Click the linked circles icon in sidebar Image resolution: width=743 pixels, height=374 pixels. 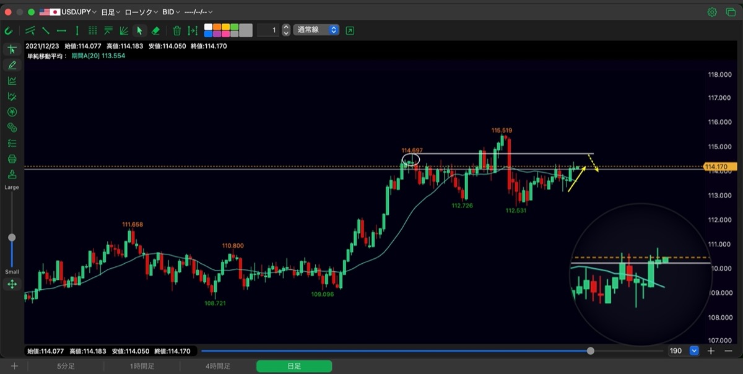coord(12,128)
